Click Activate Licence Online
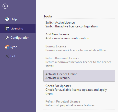This screenshot has width=118, height=112. click(79, 76)
